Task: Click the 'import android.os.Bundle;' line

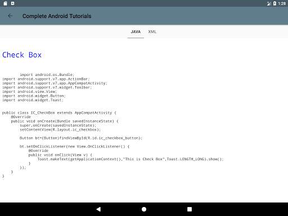Action: click(47, 75)
